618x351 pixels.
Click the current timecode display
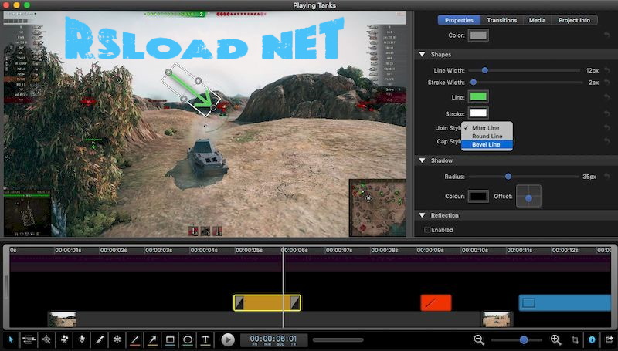pyautogui.click(x=273, y=339)
